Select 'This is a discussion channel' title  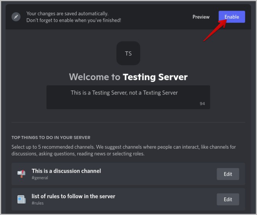[x=66, y=171]
